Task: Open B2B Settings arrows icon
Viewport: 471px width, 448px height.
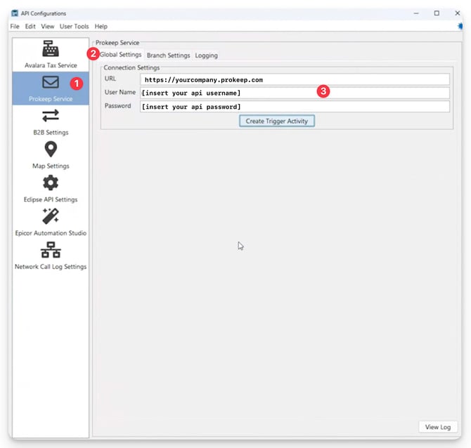Action: point(51,116)
